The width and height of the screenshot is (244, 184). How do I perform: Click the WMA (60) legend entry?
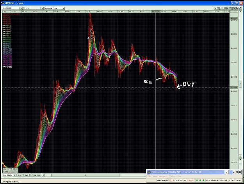coord(7,36)
